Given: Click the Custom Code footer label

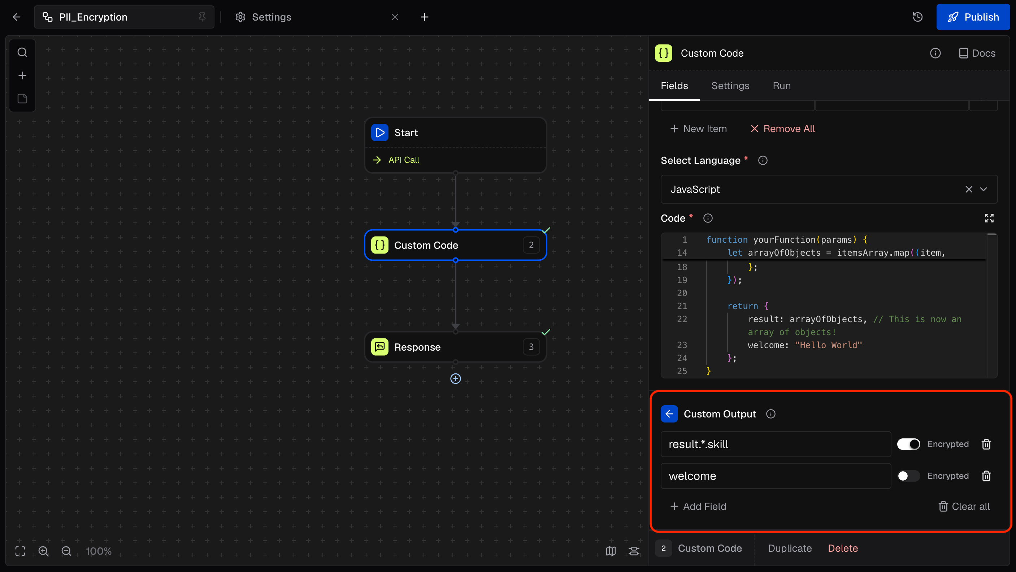Looking at the screenshot, I should pyautogui.click(x=709, y=548).
